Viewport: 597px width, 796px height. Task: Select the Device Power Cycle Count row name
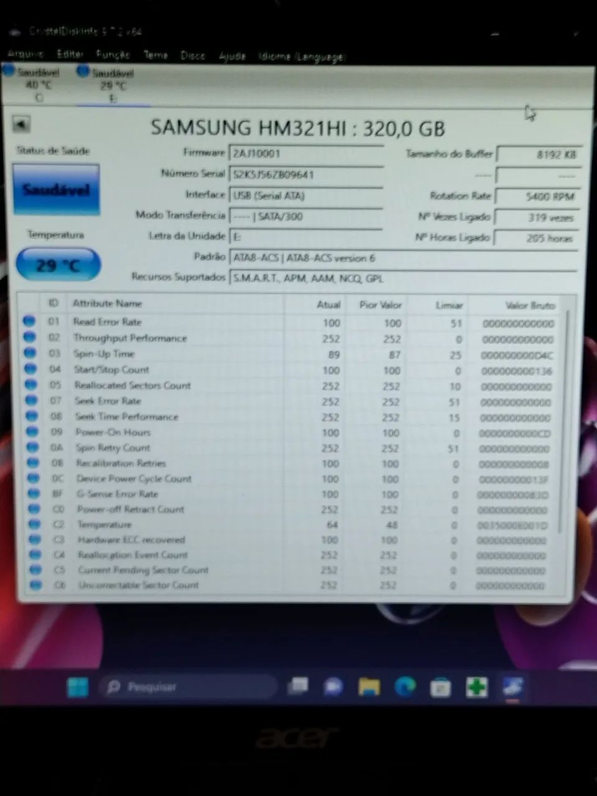[x=134, y=478]
